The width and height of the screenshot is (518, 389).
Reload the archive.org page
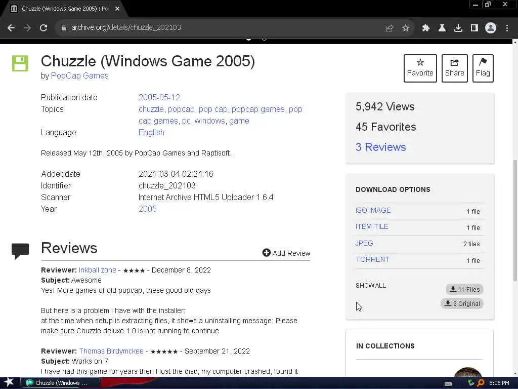tap(44, 28)
